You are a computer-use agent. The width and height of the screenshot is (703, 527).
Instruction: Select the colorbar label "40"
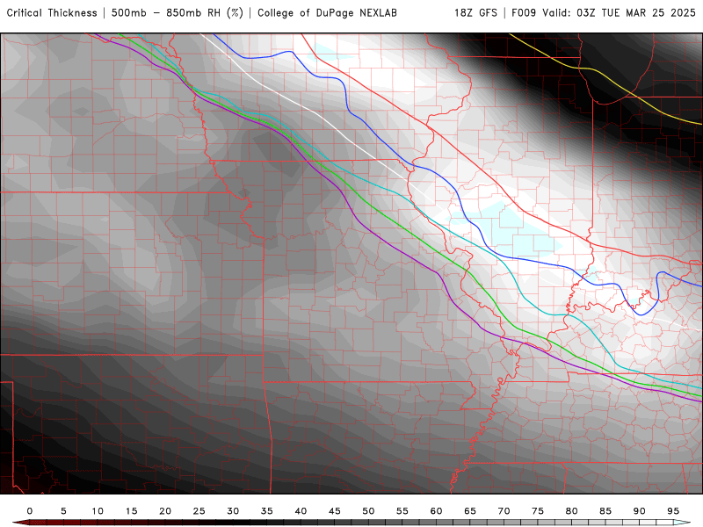pyautogui.click(x=301, y=511)
